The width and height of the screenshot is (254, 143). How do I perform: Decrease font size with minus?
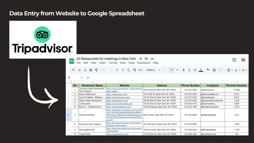pos(166,70)
